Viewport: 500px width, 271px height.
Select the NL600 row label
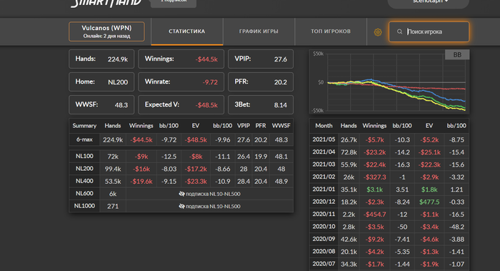pyautogui.click(x=84, y=194)
